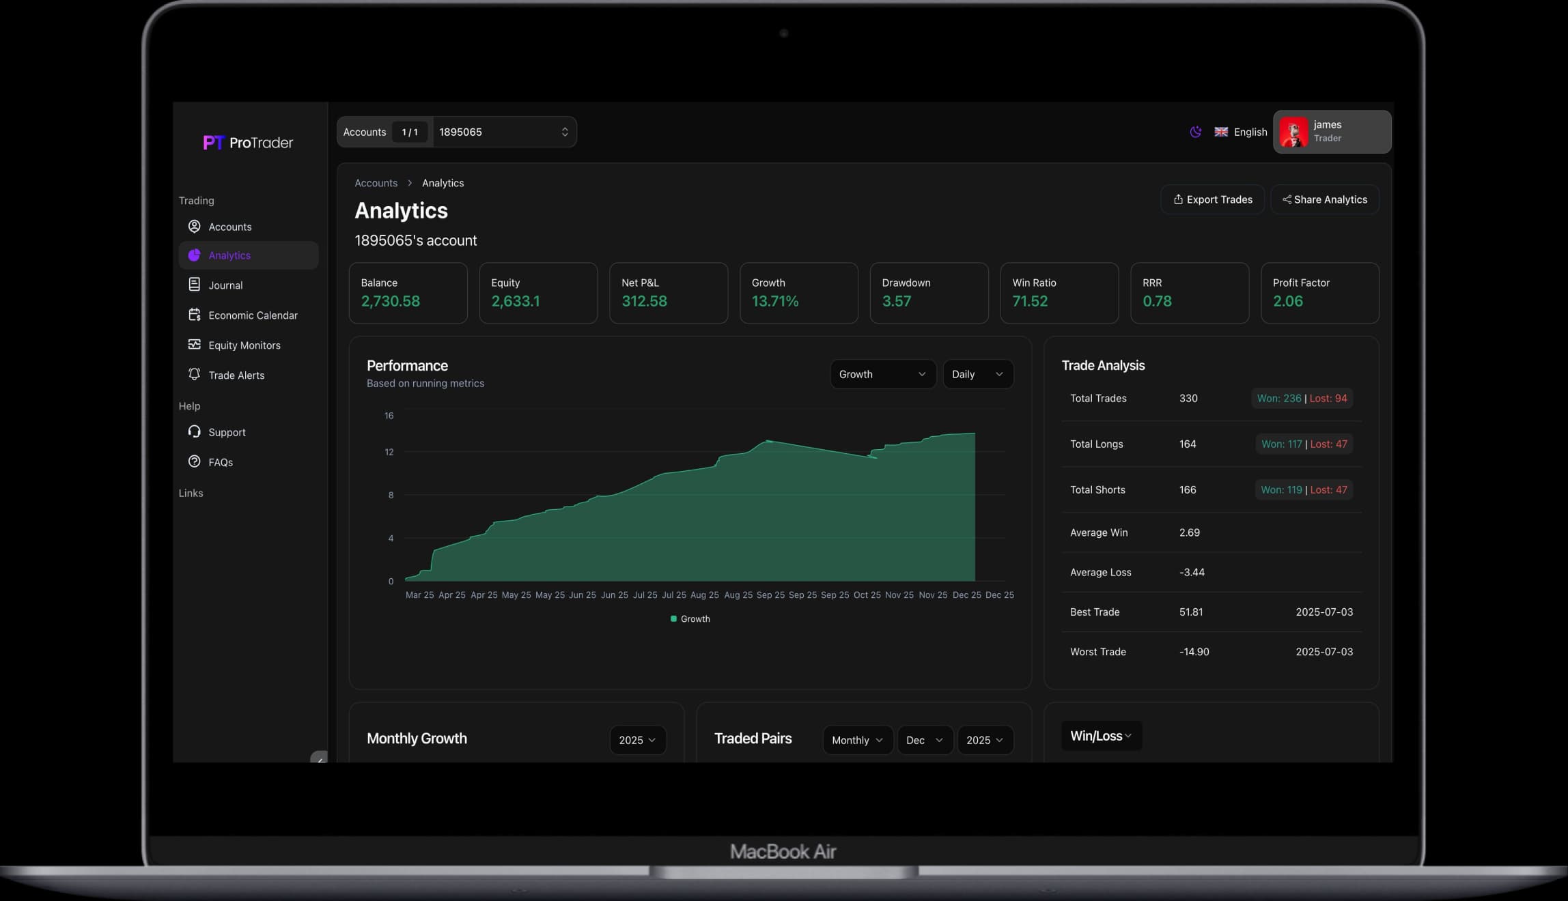
Task: Click the Support headset icon
Action: pyautogui.click(x=194, y=431)
